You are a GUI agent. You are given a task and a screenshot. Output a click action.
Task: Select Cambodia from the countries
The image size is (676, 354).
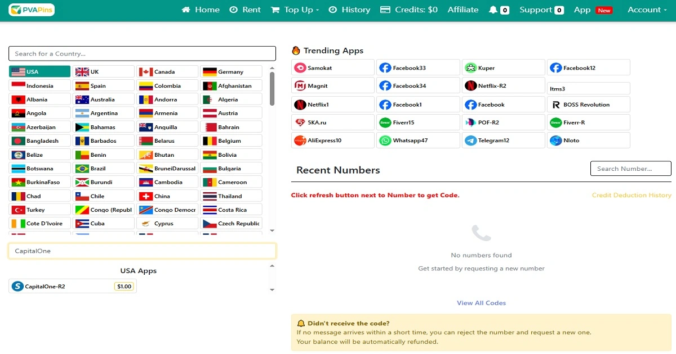[167, 182]
